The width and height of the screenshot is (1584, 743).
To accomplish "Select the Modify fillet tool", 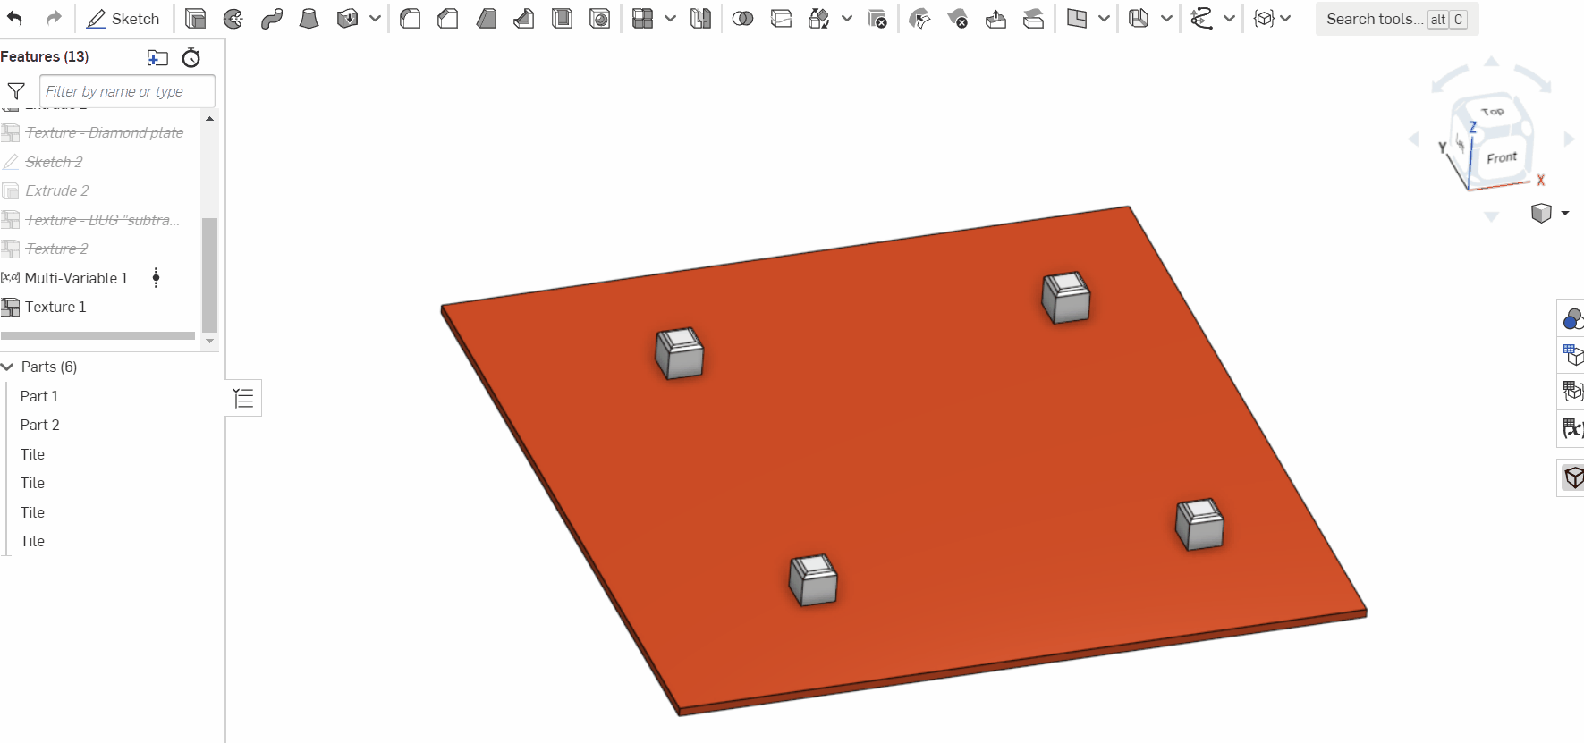I will (x=919, y=19).
